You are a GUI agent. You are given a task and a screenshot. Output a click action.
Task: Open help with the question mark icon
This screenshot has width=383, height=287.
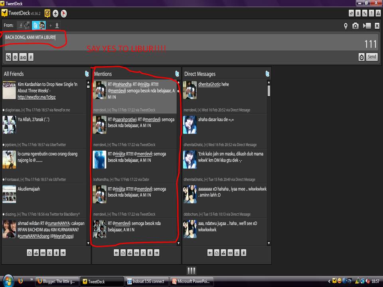[371, 13]
